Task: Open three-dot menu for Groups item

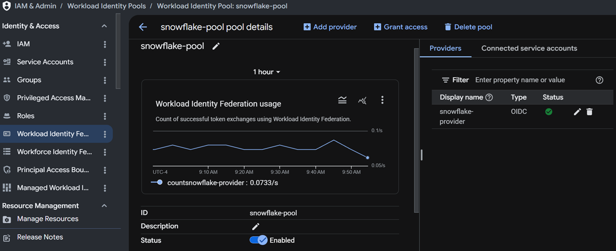Action: click(105, 80)
